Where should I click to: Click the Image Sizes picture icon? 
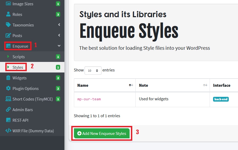point(8,4)
